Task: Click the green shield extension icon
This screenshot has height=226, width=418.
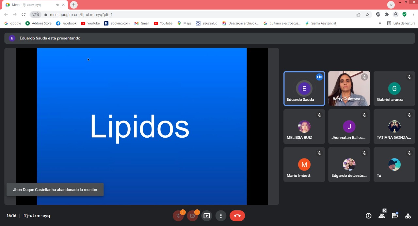Action: pos(404,14)
